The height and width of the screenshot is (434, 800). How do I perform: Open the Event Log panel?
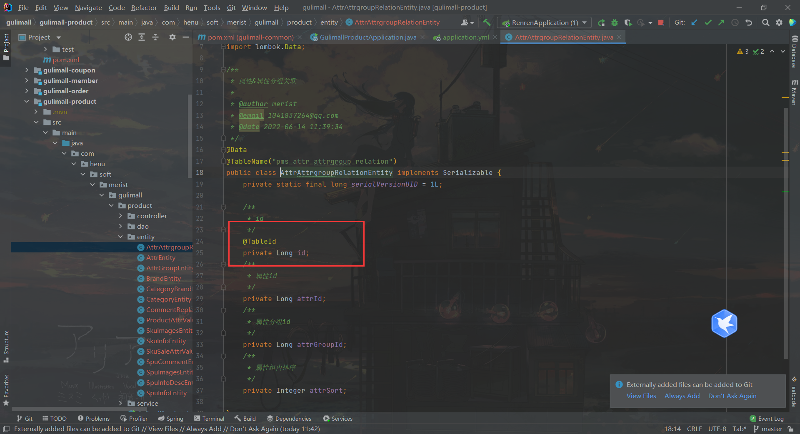point(767,419)
